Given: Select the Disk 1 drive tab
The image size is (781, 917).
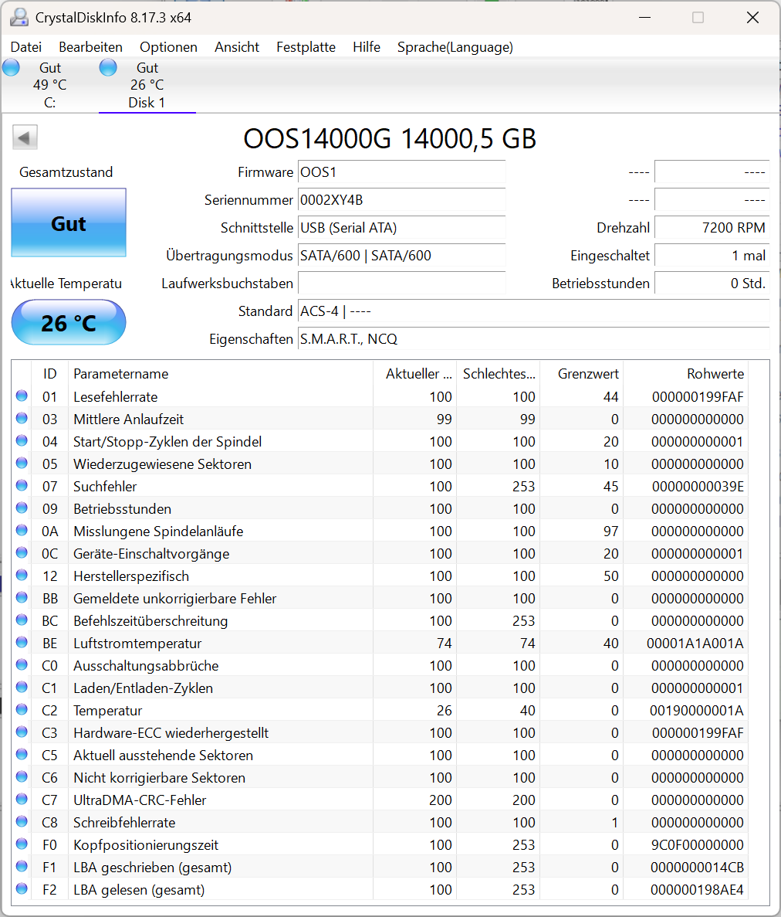Looking at the screenshot, I should 147,86.
